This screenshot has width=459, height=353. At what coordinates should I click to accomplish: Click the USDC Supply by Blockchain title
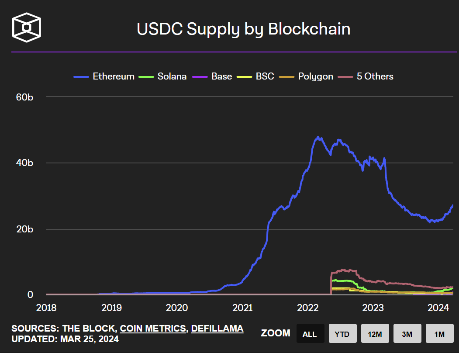point(243,29)
